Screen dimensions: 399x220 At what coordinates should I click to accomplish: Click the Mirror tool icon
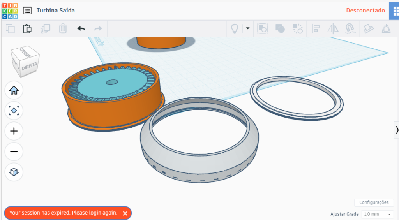[333, 28]
